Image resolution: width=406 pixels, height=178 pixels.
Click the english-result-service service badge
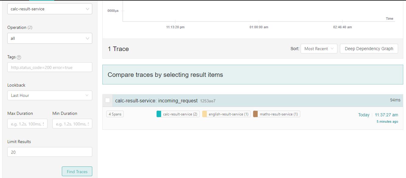(x=226, y=114)
